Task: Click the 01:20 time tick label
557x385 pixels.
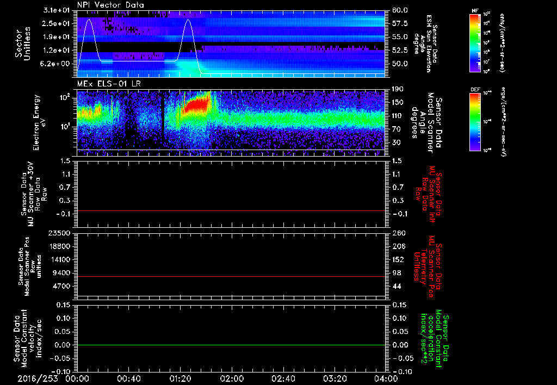Action: tap(180, 378)
